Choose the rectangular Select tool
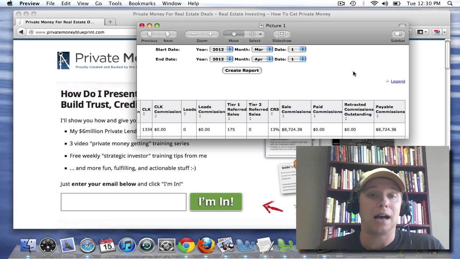The height and width of the screenshot is (259, 460). point(252,34)
